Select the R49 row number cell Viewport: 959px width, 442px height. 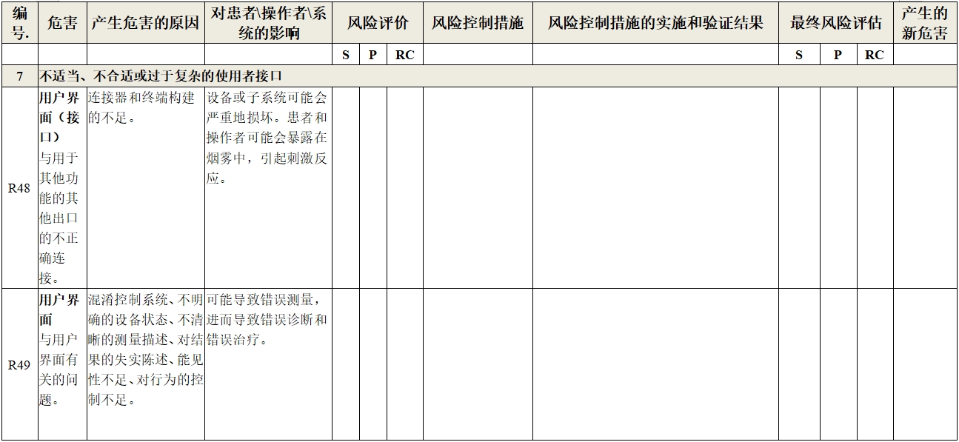[x=19, y=363]
